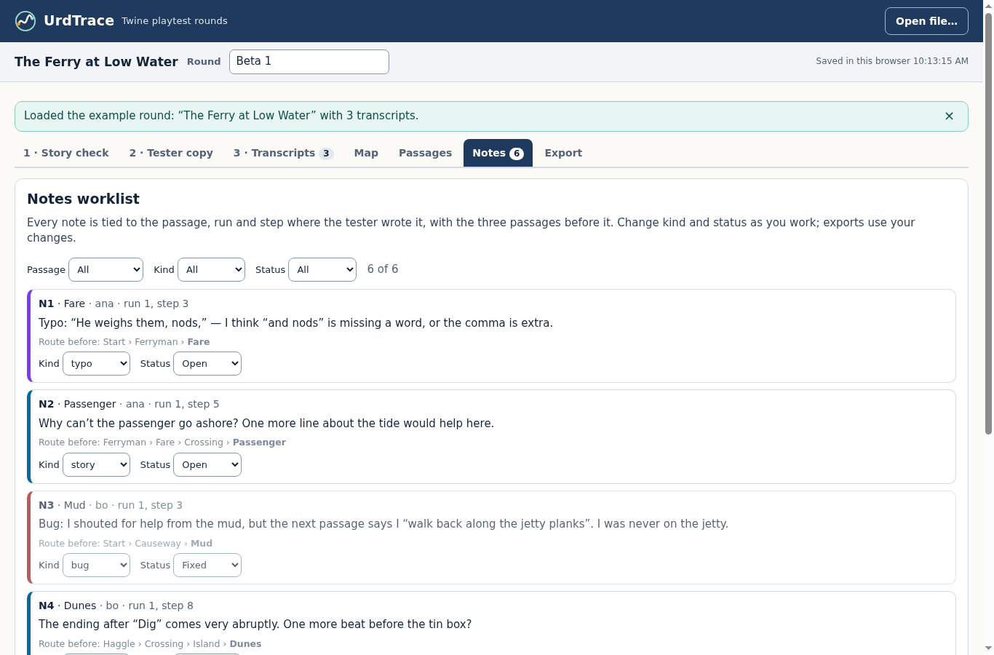Click N3 route 'Start › Causeway › Mud'

[x=158, y=544]
